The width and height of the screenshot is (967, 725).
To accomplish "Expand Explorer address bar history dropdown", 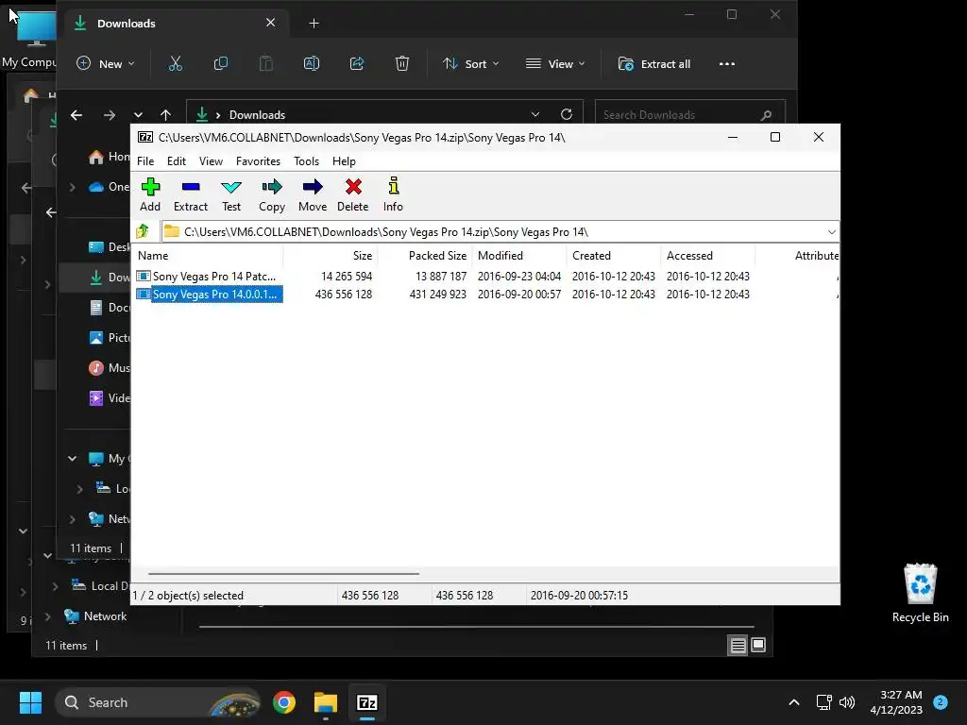I will [x=535, y=114].
